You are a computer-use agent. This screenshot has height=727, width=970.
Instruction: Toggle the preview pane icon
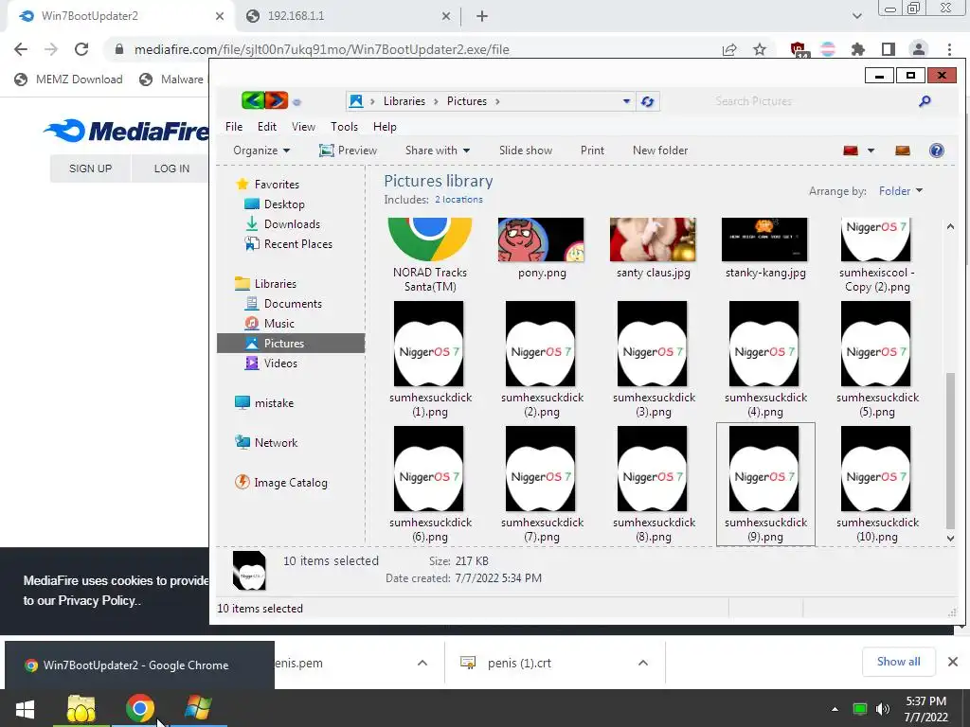903,151
